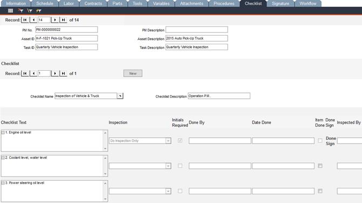The image size is (362, 203).
Task: Click the lightning quick filter icon
Action: point(38,11)
